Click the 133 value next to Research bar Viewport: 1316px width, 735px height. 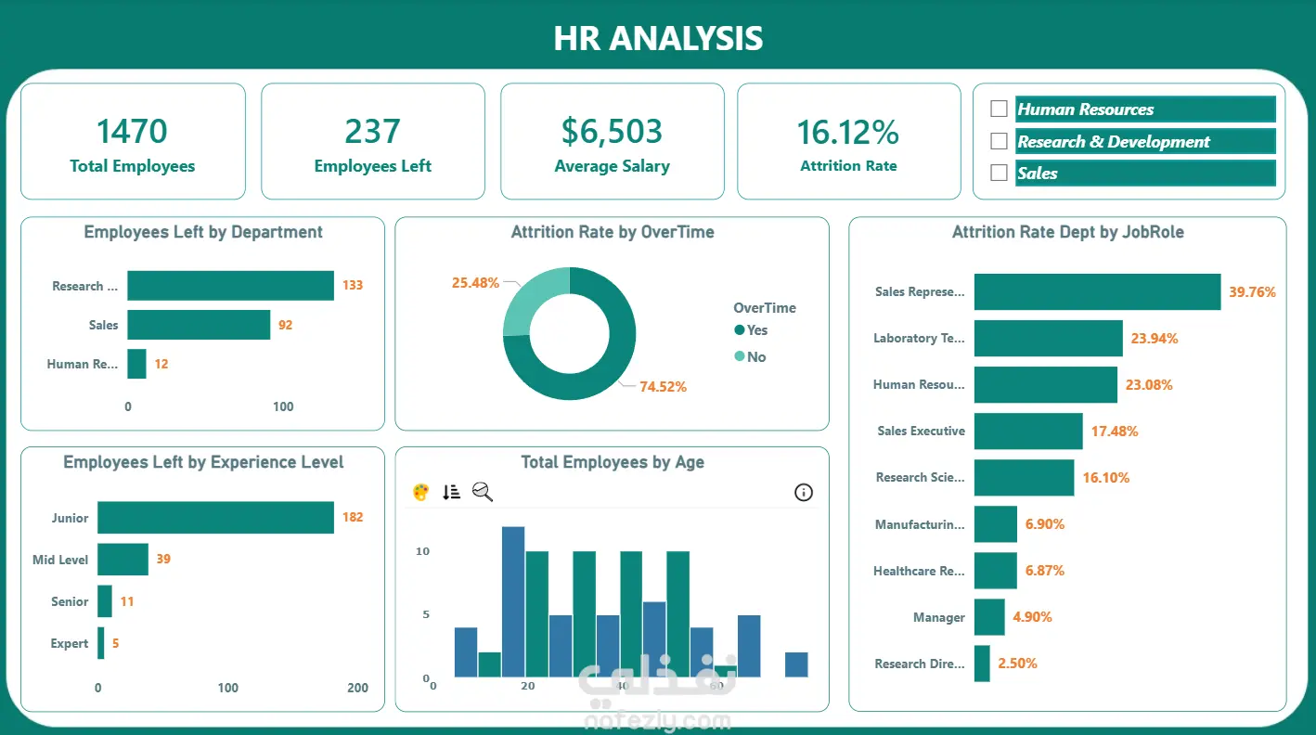[x=353, y=285]
